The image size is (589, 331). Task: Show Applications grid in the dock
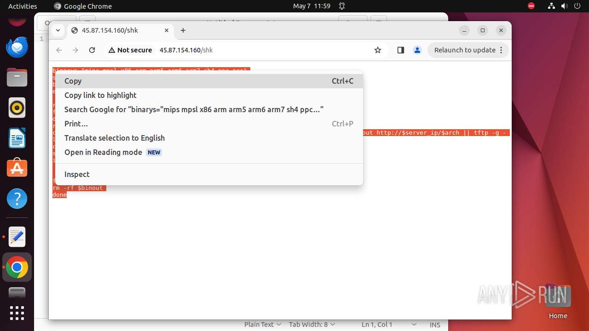pos(17,313)
